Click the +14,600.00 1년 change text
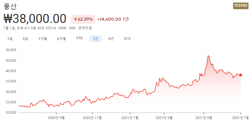 pos(113,19)
